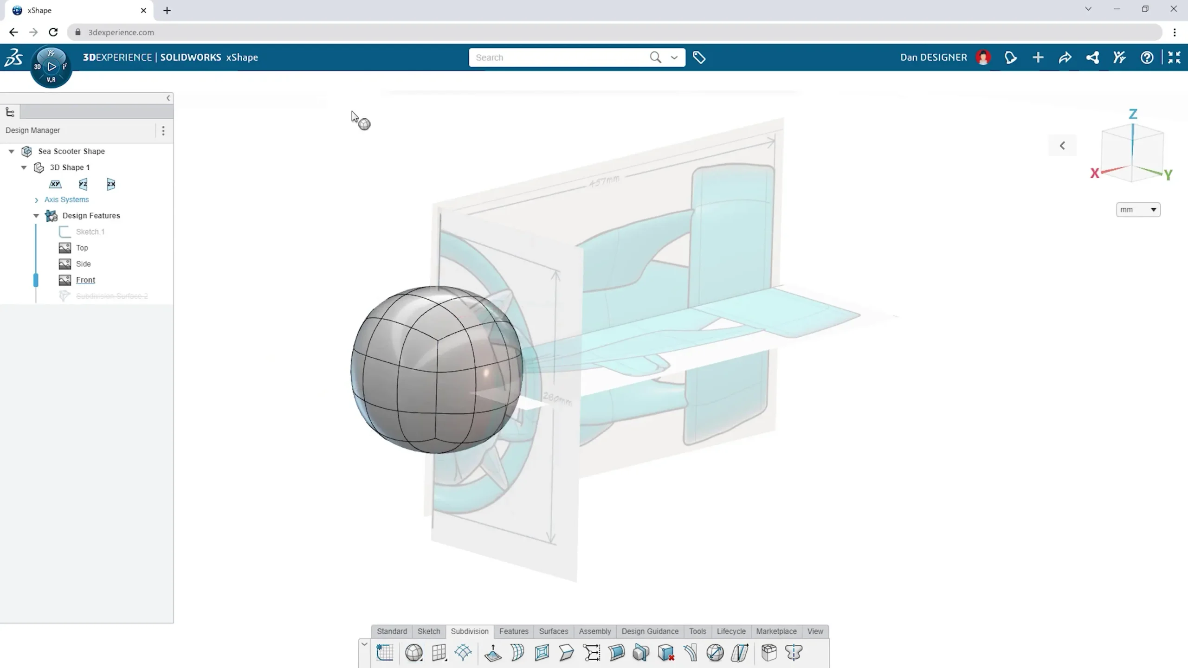Expand the Axis Systems node
Image resolution: width=1188 pixels, height=668 pixels.
coord(37,200)
